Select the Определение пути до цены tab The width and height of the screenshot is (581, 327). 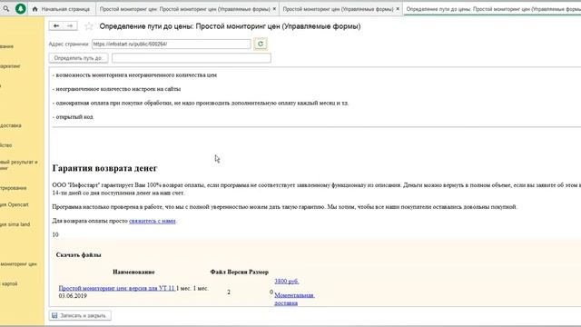pos(493,9)
